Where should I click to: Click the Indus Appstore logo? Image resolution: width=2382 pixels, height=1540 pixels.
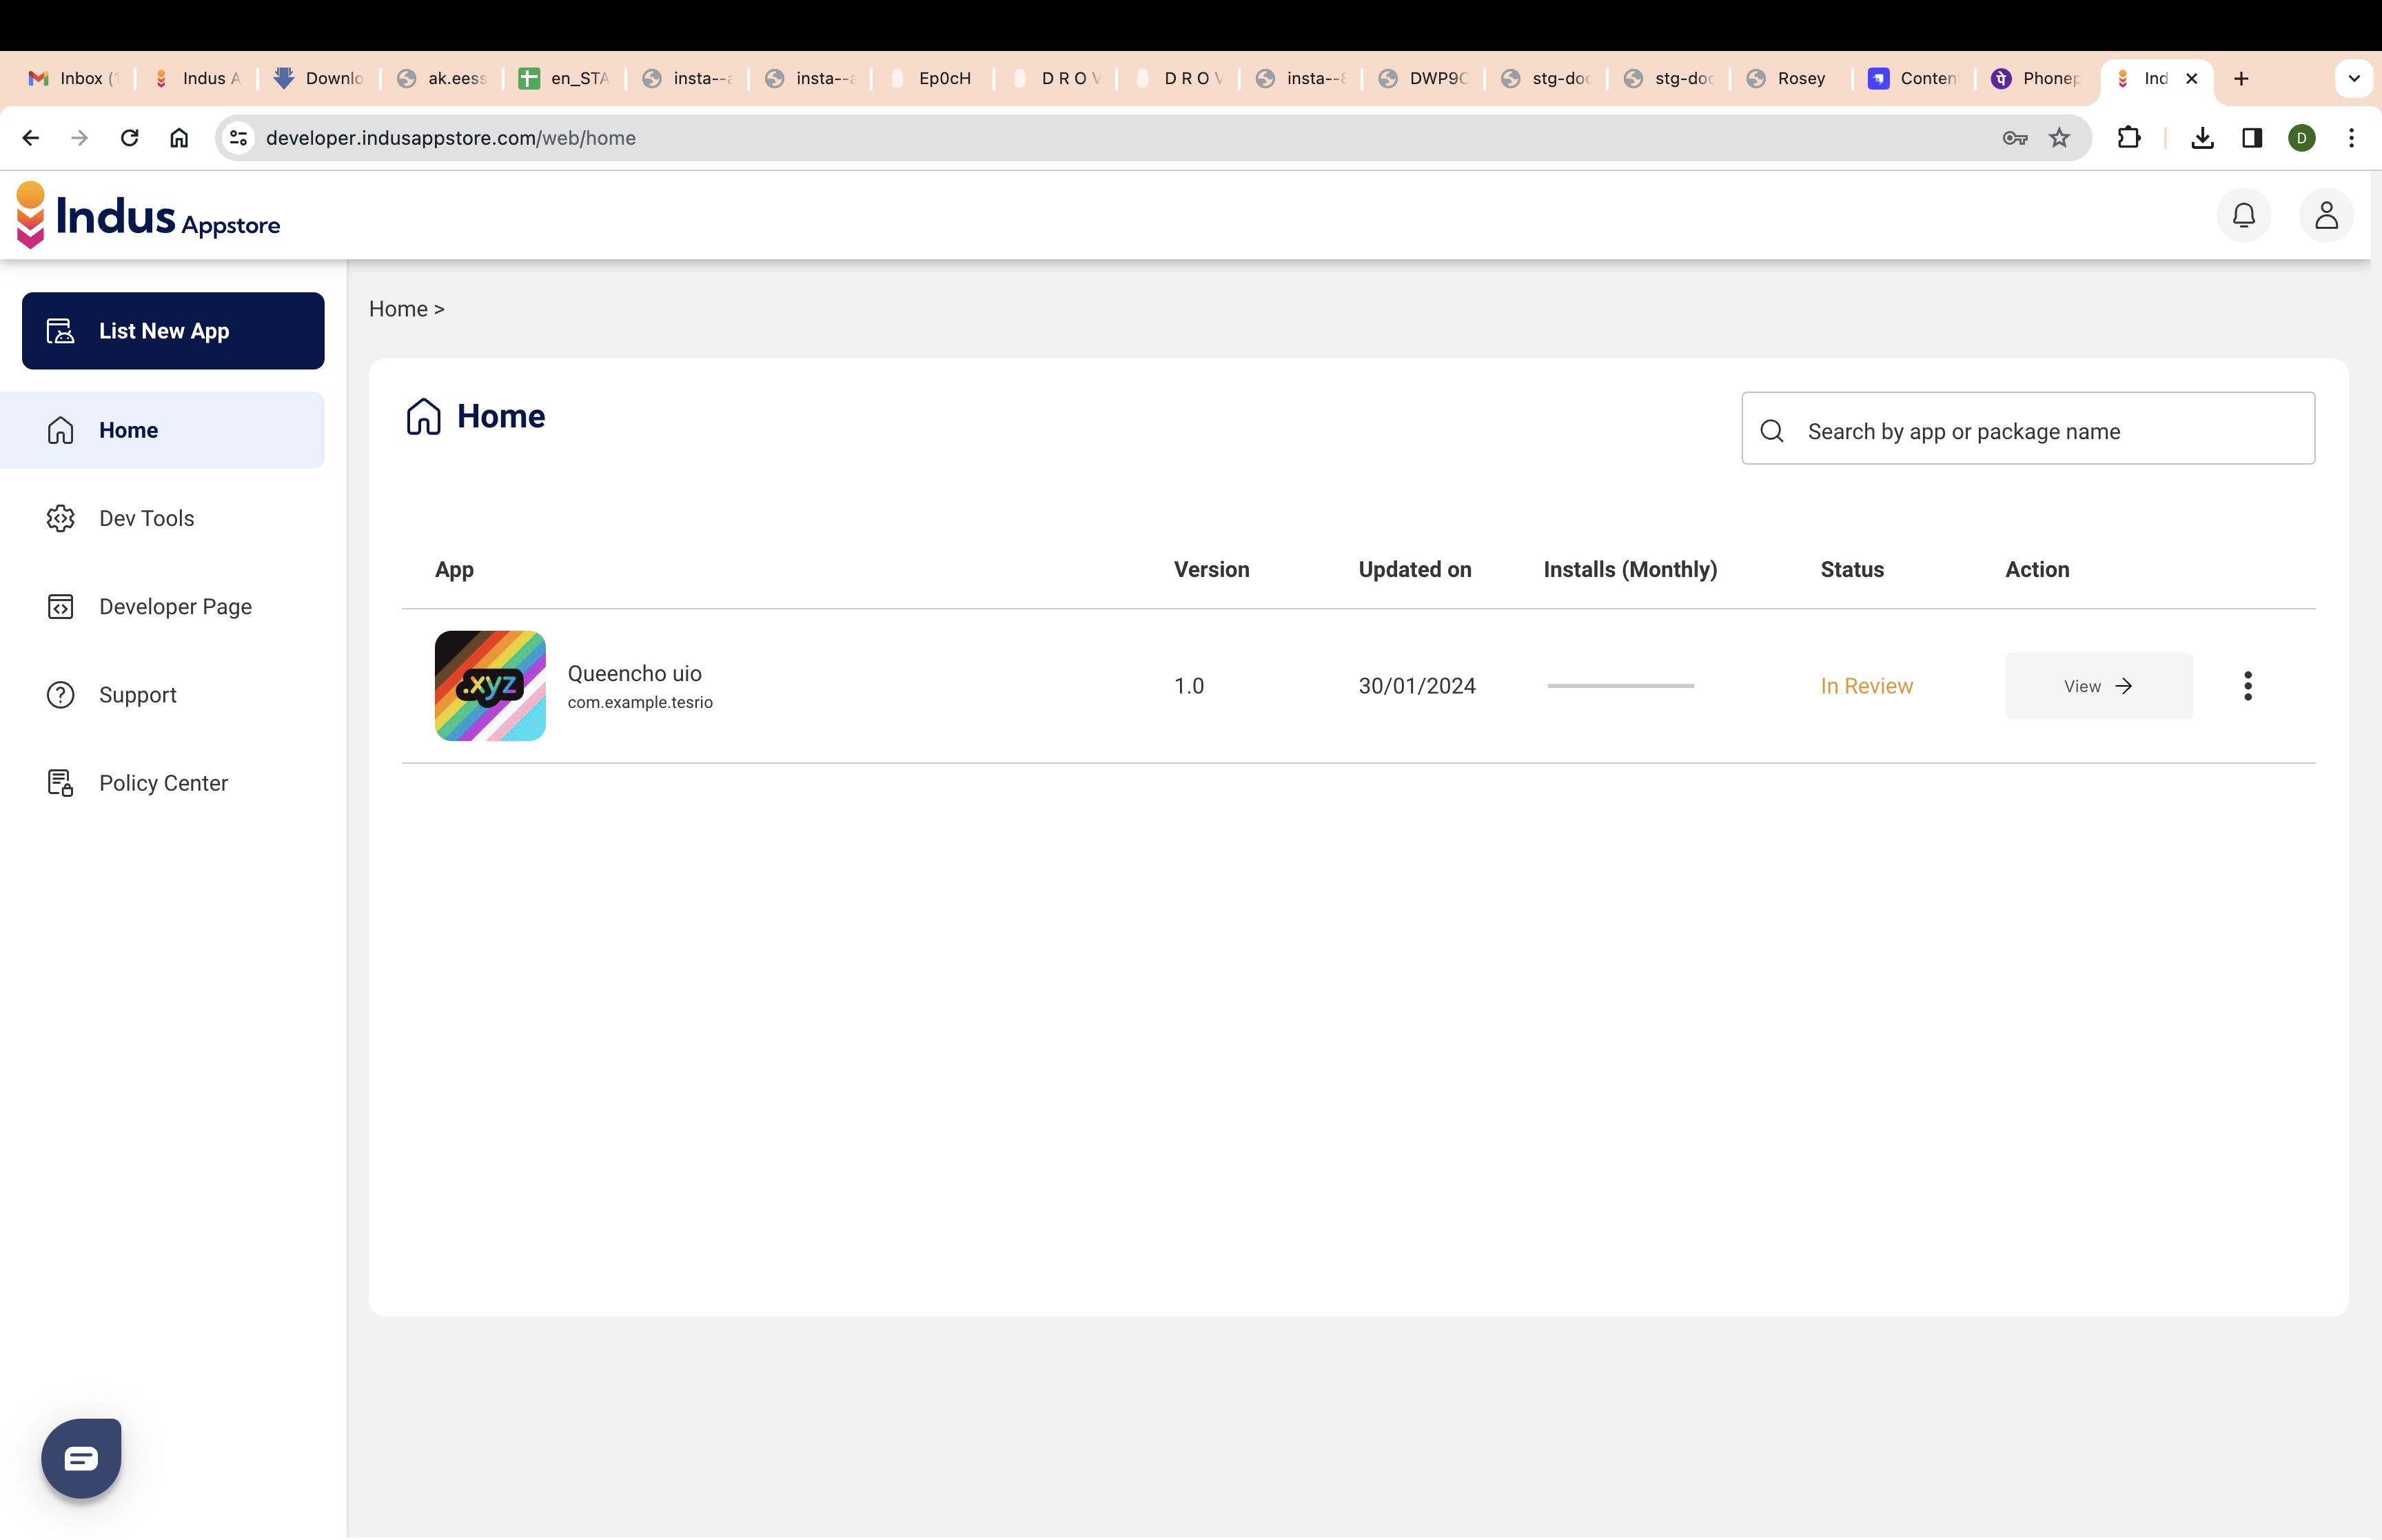148,215
